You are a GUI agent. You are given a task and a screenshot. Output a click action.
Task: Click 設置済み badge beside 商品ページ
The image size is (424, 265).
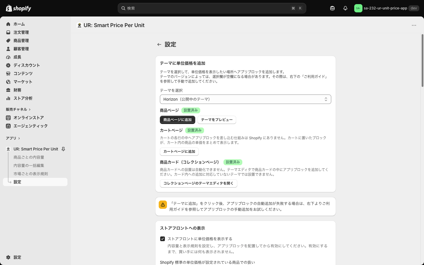pyautogui.click(x=191, y=110)
